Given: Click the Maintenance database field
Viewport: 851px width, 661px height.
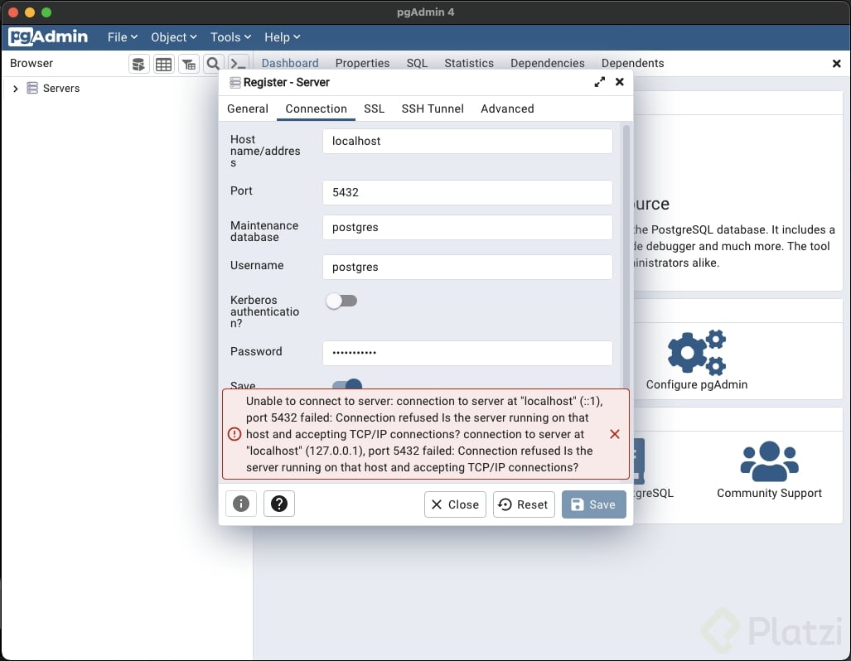Looking at the screenshot, I should pyautogui.click(x=467, y=228).
